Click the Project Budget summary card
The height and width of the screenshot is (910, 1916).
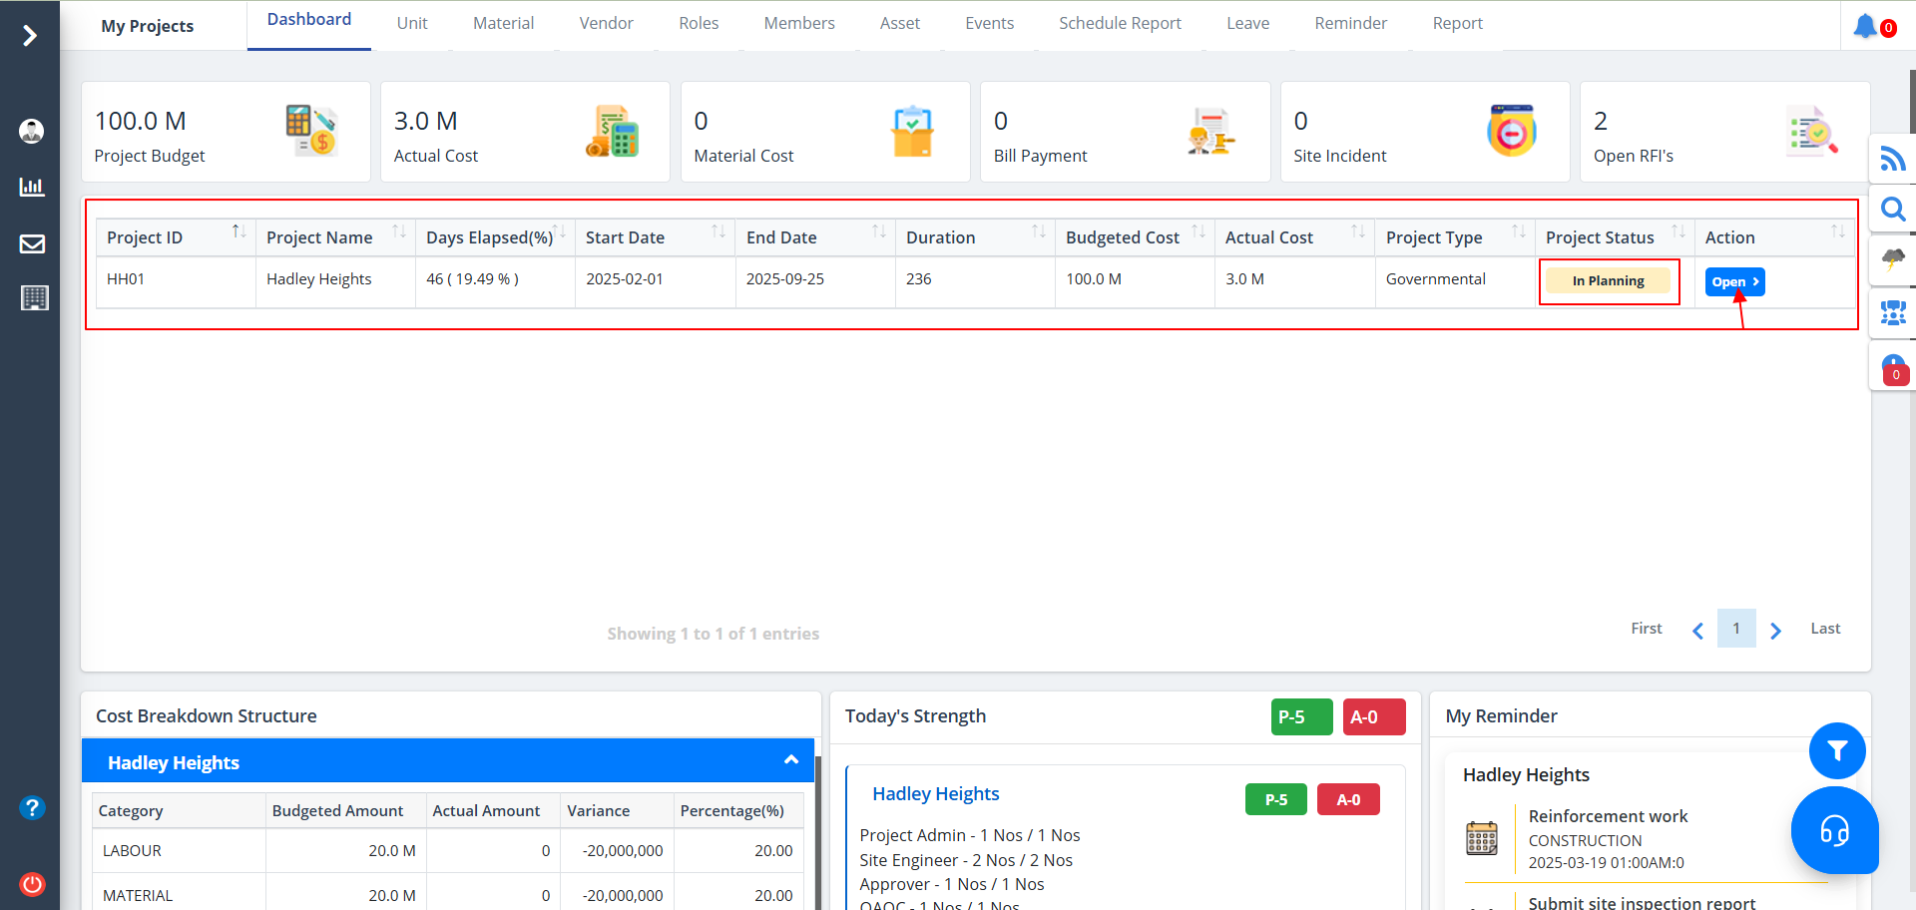click(x=226, y=132)
